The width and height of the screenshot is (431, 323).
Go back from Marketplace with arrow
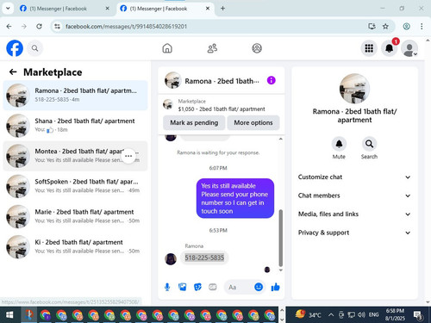[x=13, y=71]
